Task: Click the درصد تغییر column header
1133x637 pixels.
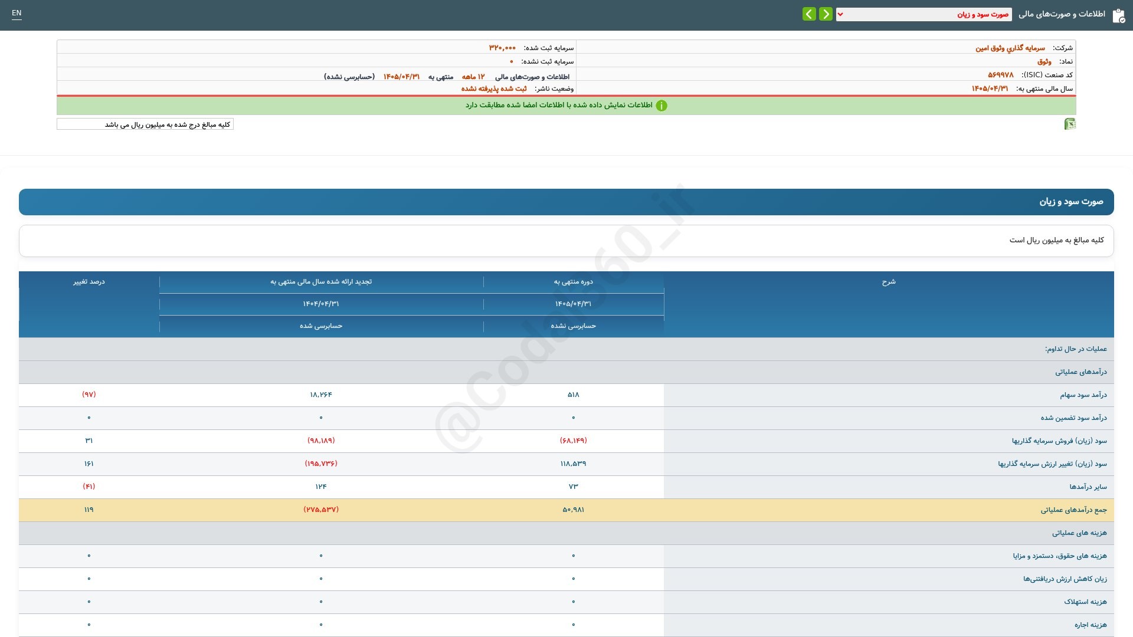Action: (89, 282)
